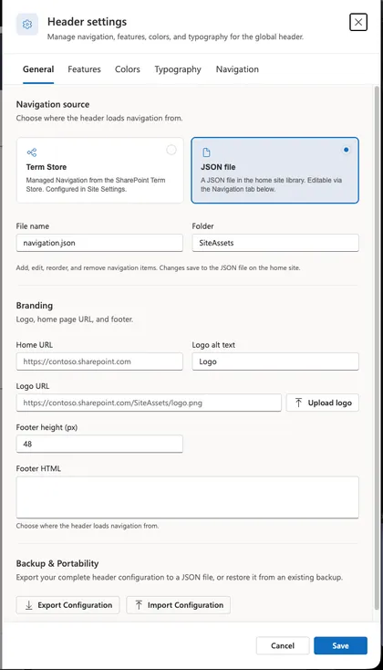This screenshot has width=383, height=670.
Task: Focus the Folder input field
Action: 275,243
